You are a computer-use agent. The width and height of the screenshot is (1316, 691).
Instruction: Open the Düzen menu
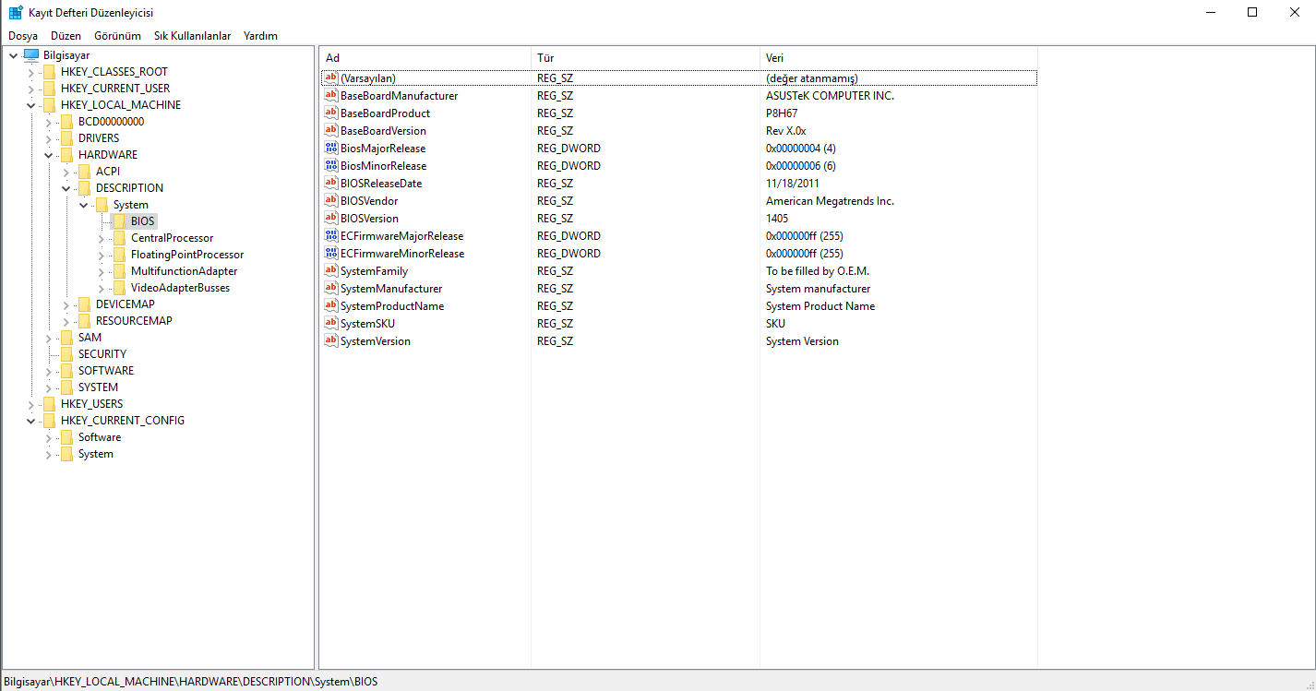click(x=66, y=36)
